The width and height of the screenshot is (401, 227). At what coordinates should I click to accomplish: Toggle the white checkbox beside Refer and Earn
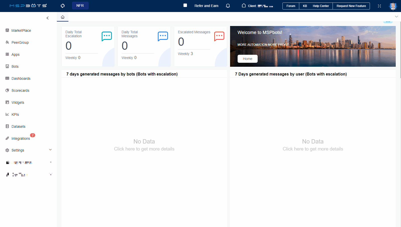click(x=185, y=5)
